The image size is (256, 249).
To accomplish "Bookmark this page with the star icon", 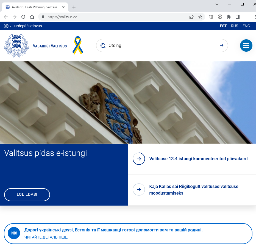I will click(x=200, y=17).
